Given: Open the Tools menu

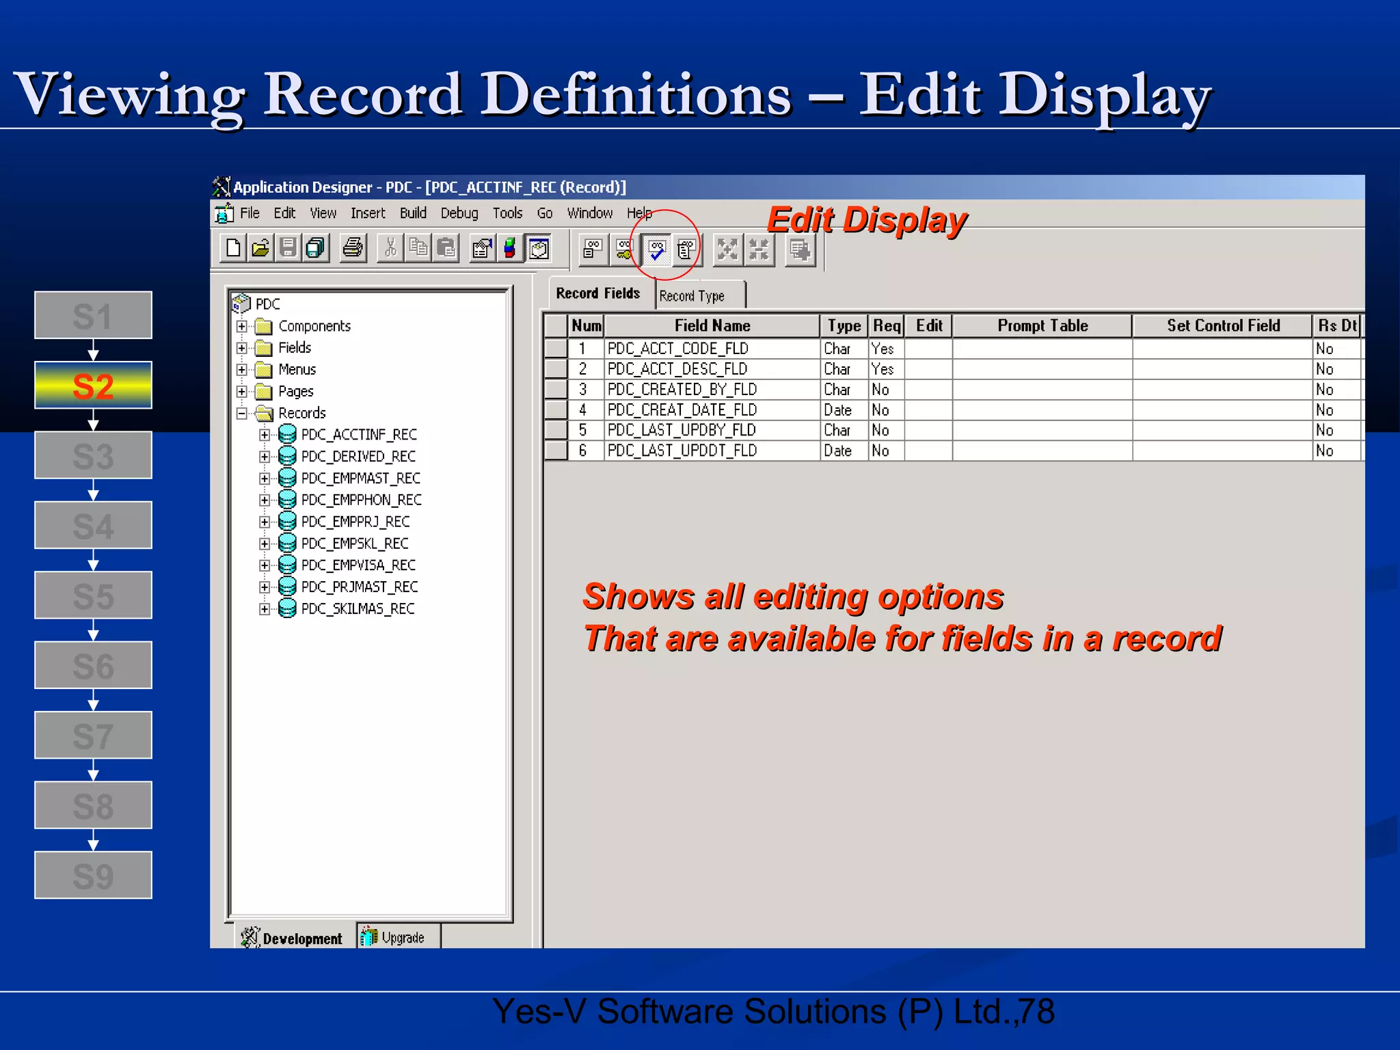Looking at the screenshot, I should [x=507, y=213].
